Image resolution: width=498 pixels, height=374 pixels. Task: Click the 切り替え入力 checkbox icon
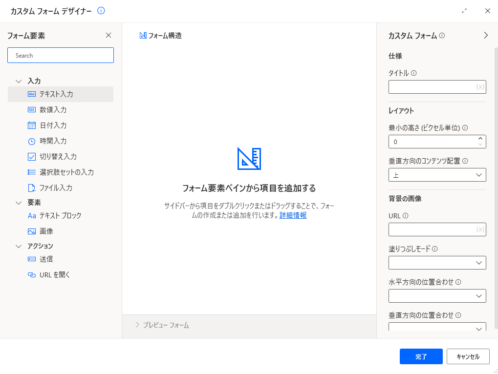32,157
